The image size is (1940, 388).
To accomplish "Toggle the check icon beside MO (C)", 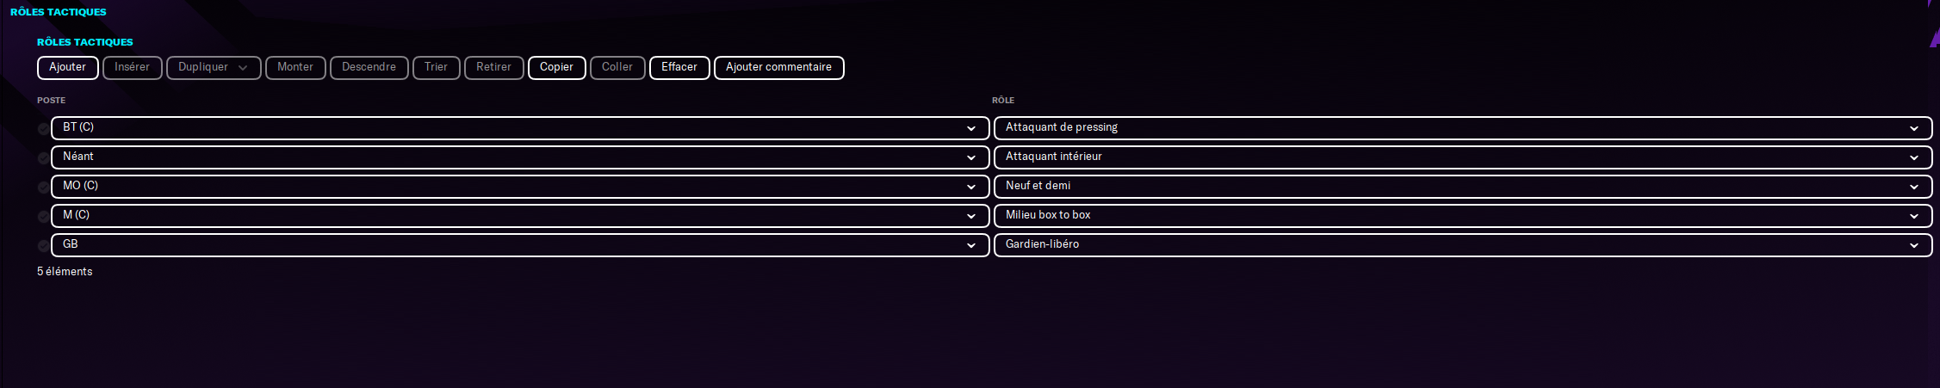I will point(43,188).
